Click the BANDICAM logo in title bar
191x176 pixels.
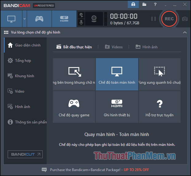click(17, 6)
